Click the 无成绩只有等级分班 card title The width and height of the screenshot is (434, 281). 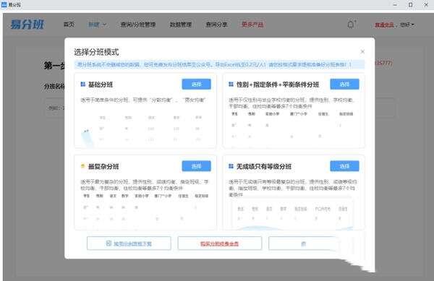point(264,166)
